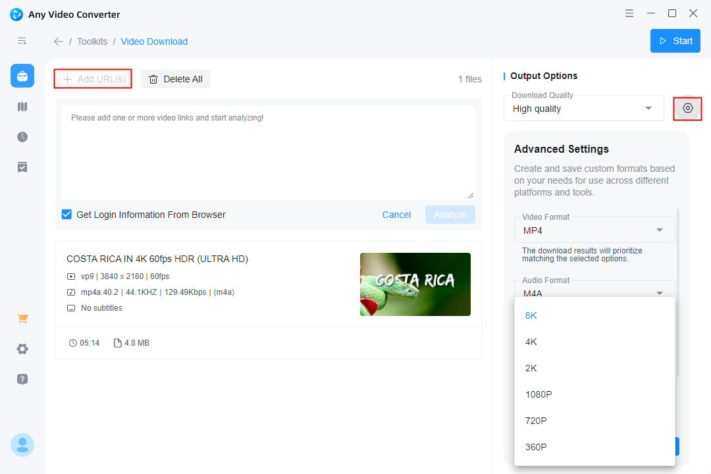
Task: Open the history clock sidebar icon
Action: click(x=22, y=137)
